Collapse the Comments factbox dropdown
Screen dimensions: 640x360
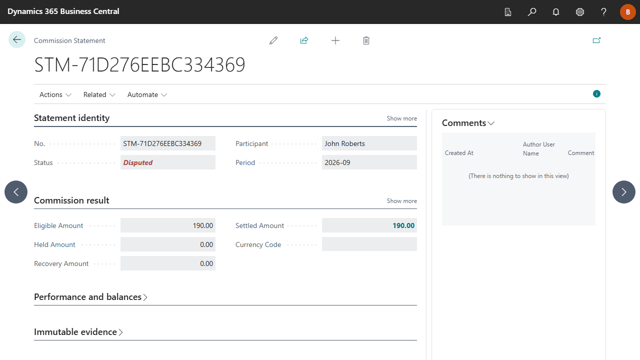[x=468, y=123]
